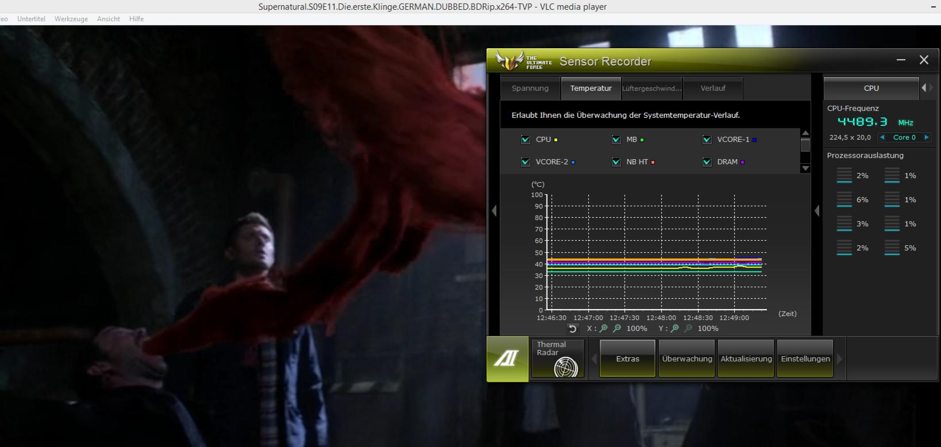Click the Prozessorauslastung heading
Image resolution: width=941 pixels, height=447 pixels.
pos(865,156)
